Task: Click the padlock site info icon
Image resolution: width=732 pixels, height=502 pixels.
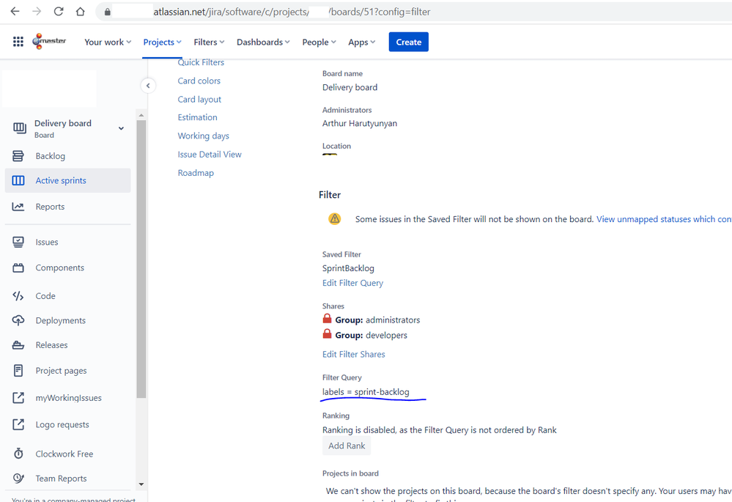Action: [x=108, y=12]
